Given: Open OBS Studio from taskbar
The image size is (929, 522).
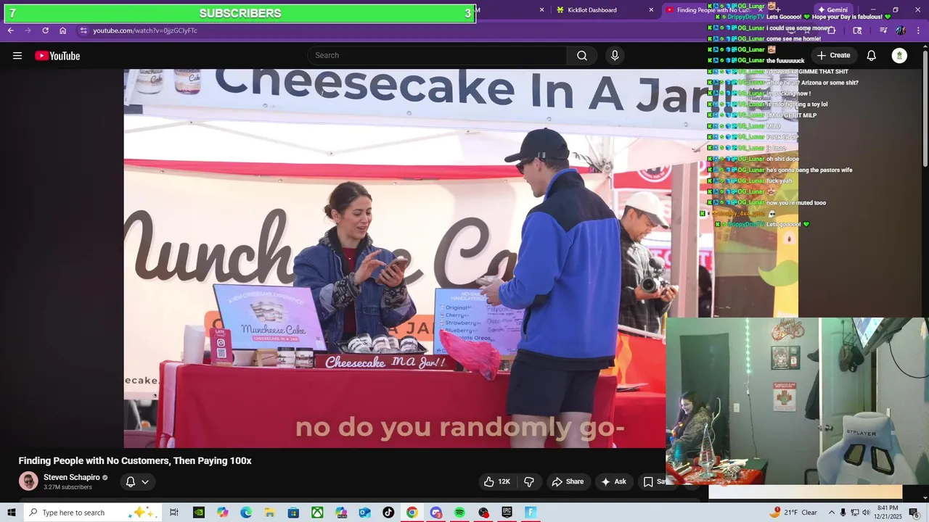Looking at the screenshot, I should 483,513.
